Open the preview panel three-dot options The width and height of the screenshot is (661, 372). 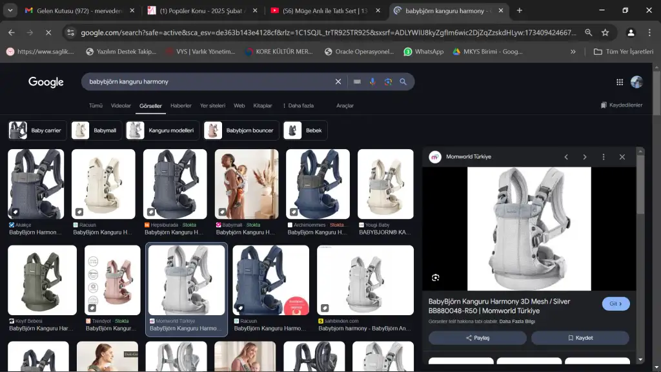pyautogui.click(x=604, y=157)
